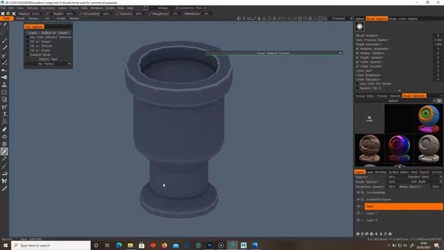The image size is (444, 250).
Task: Open the Add depth dropdown
Action: tap(420, 182)
